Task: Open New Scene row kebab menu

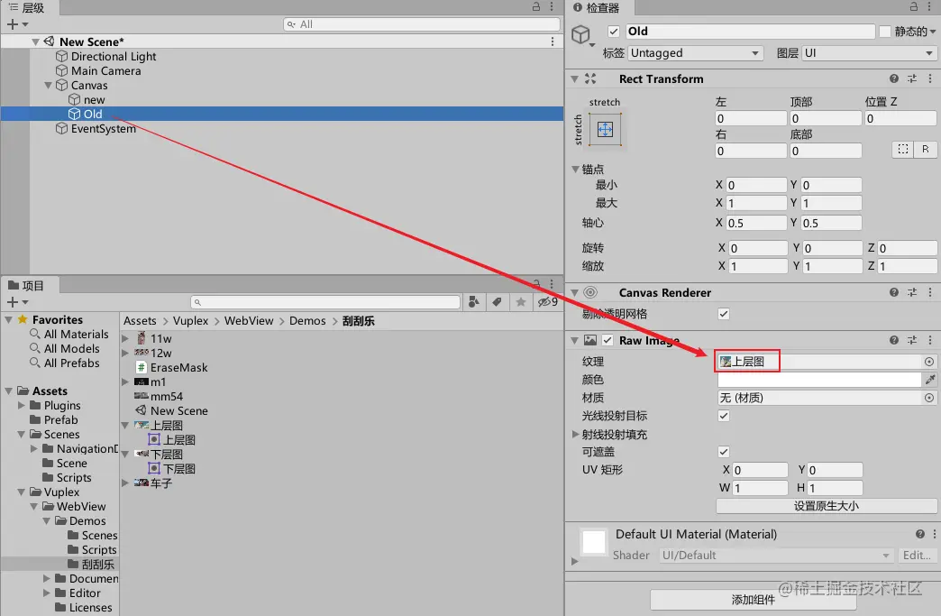Action: 553,41
